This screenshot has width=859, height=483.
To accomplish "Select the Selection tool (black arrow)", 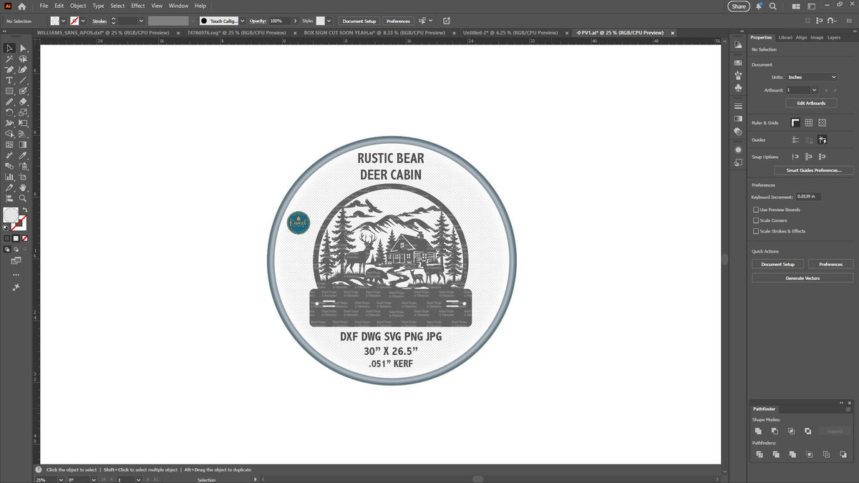I will (x=9, y=48).
